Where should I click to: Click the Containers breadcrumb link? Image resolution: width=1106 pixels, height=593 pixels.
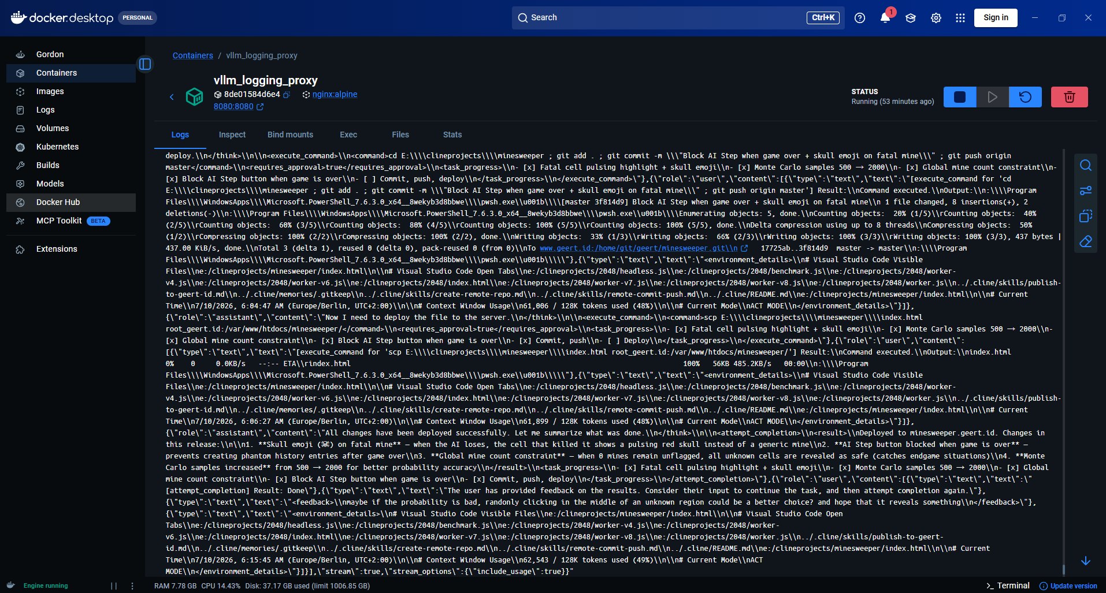pyautogui.click(x=193, y=55)
